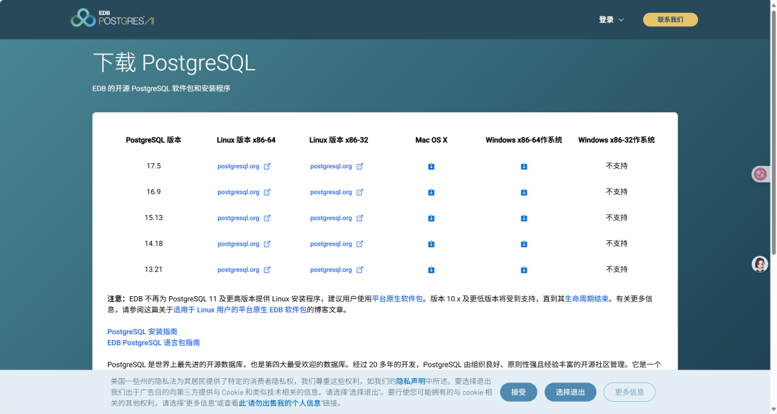Click the 13.21 version cell

tap(154, 270)
